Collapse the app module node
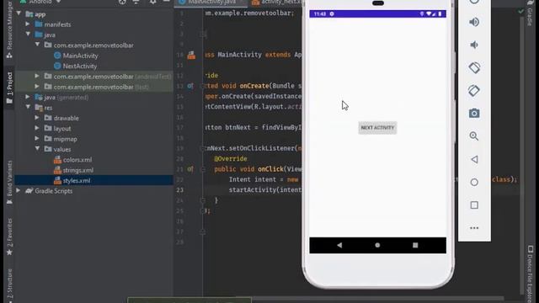The height and width of the screenshot is (303, 539). (19, 13)
